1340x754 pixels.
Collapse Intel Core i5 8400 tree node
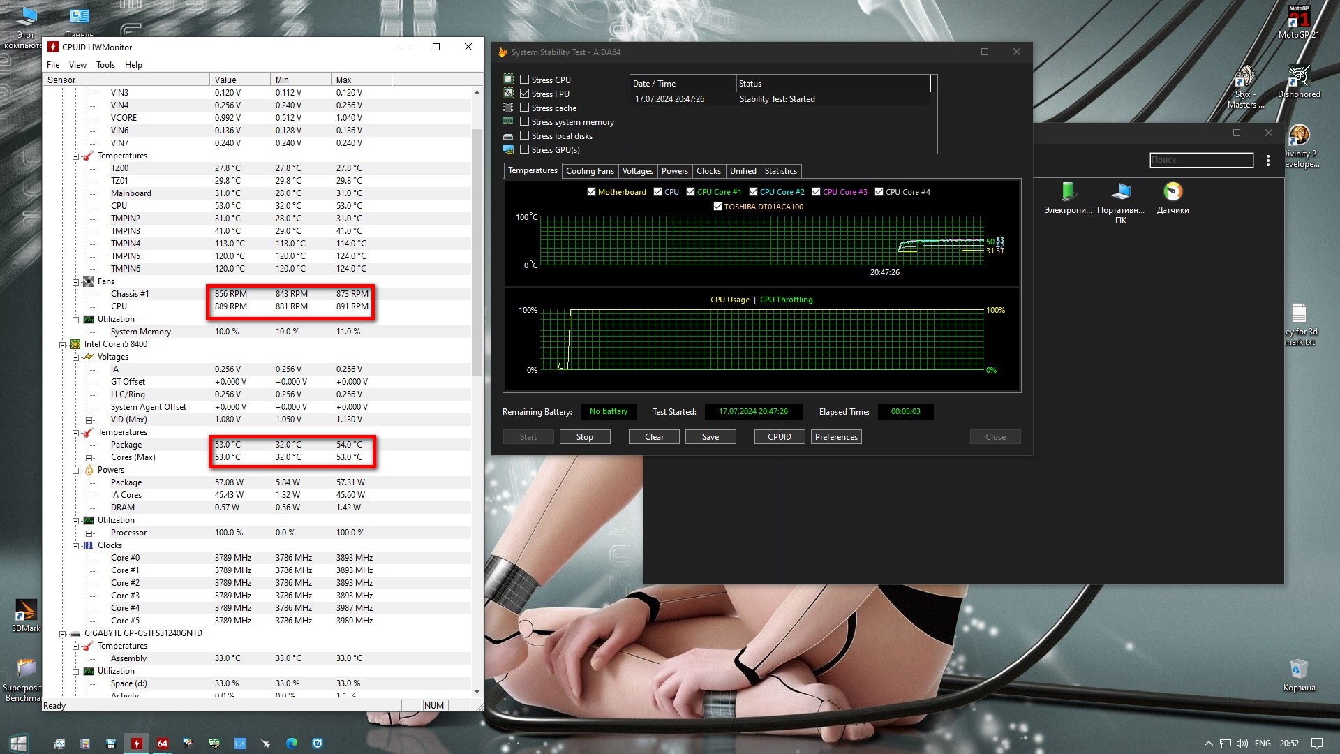coord(63,345)
